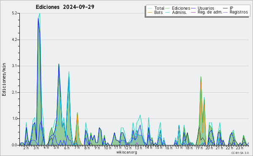
Task: Click the y-axis value 5.2
Action: [x=14, y=13]
